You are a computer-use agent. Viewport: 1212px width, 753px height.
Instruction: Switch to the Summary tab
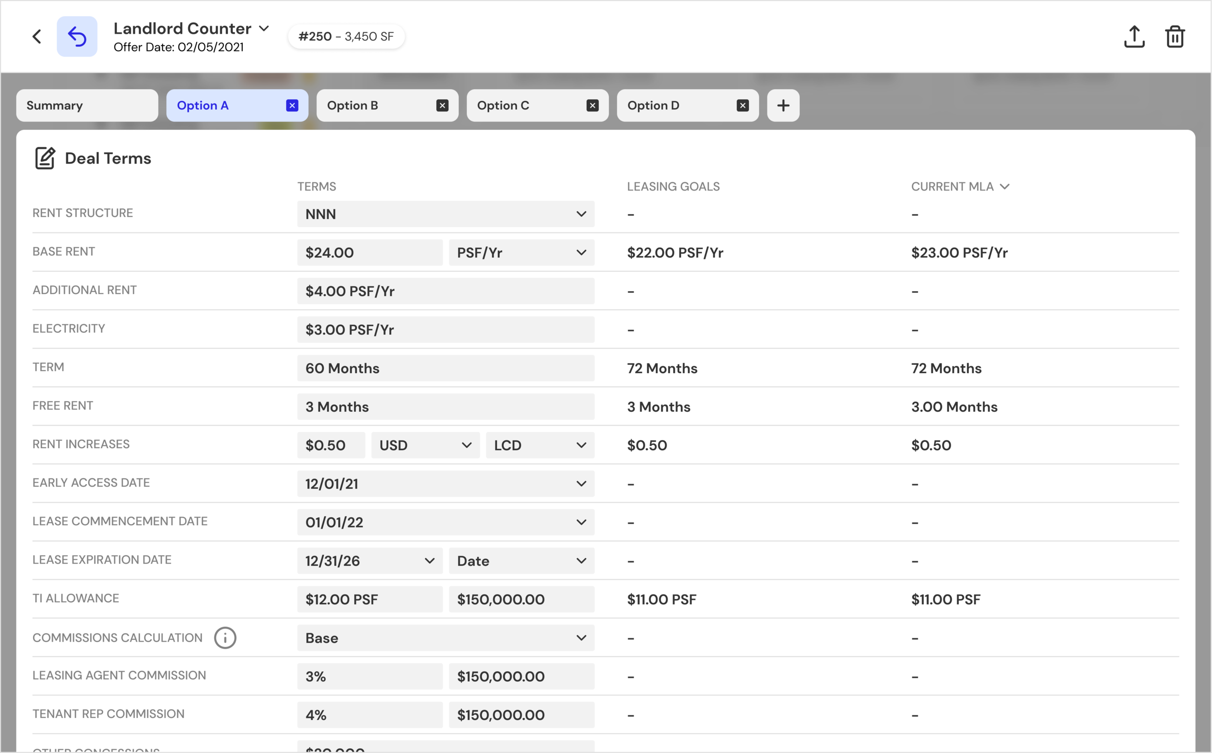pyautogui.click(x=86, y=105)
